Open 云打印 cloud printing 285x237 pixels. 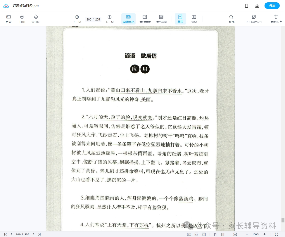click(x=36, y=19)
